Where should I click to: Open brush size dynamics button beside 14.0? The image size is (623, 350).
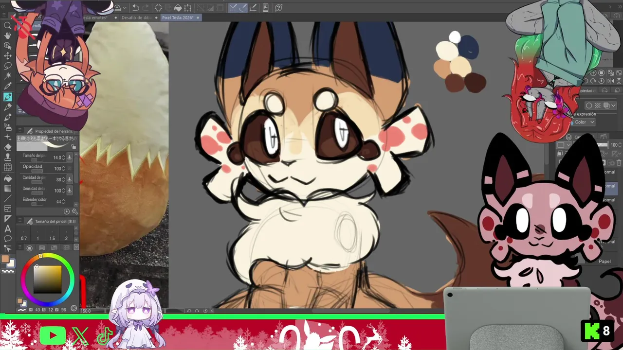69,157
